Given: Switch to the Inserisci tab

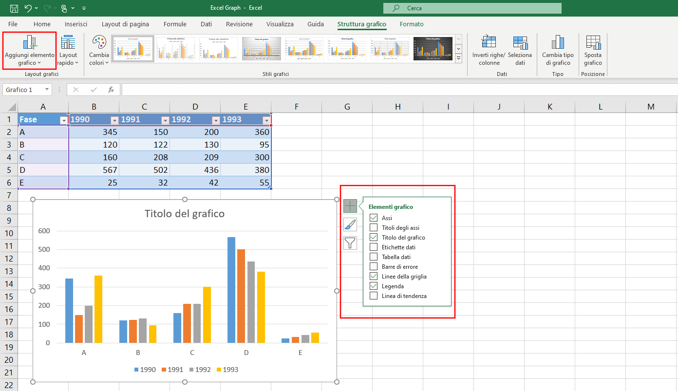Looking at the screenshot, I should (76, 24).
